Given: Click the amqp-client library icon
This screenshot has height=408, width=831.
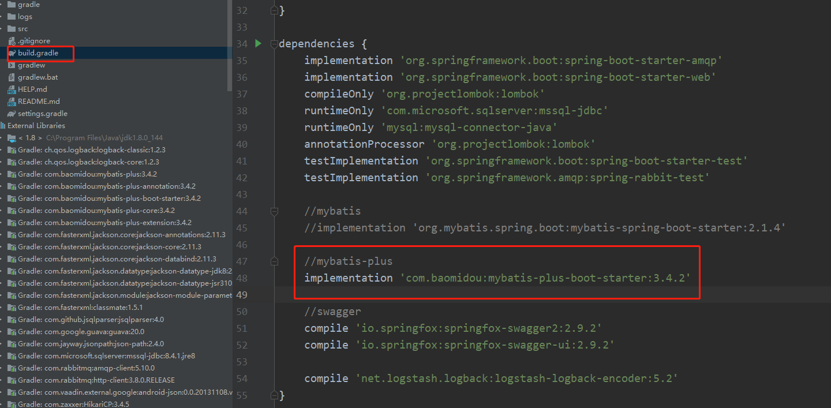Looking at the screenshot, I should (x=12, y=368).
